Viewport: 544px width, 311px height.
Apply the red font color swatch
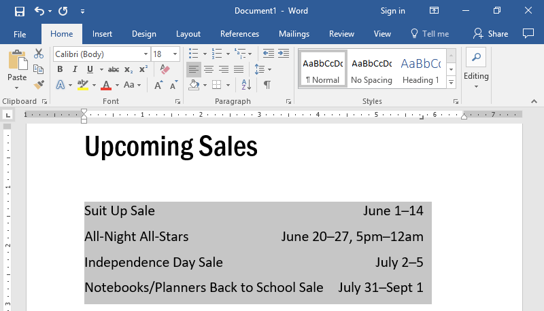tap(105, 85)
